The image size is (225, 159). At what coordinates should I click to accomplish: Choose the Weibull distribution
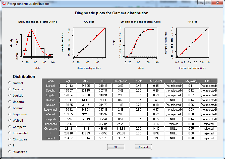coord(10,120)
